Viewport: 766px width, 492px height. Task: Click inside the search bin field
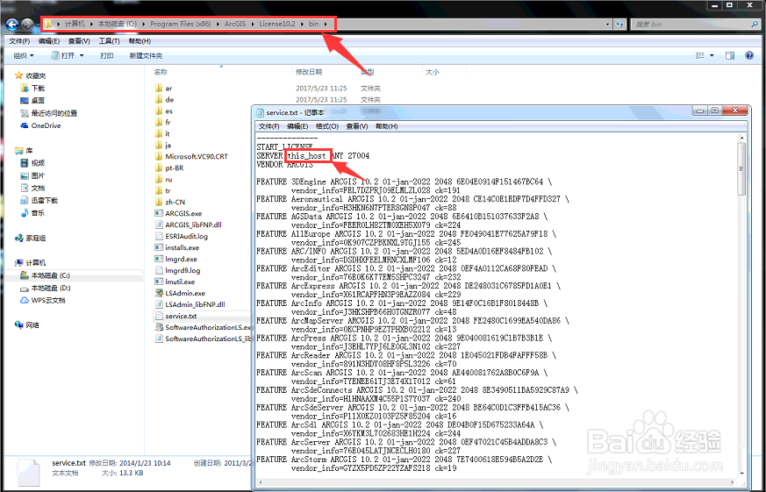(x=691, y=24)
